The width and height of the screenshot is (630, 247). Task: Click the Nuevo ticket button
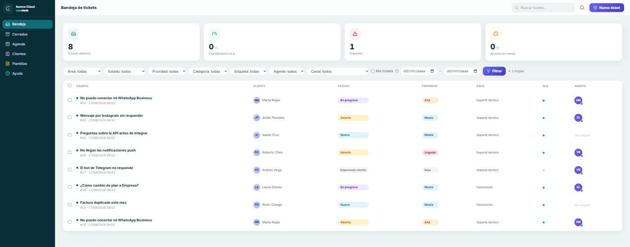click(x=607, y=8)
